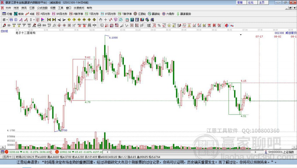Open the T四方形 time square

(x=92, y=14)
